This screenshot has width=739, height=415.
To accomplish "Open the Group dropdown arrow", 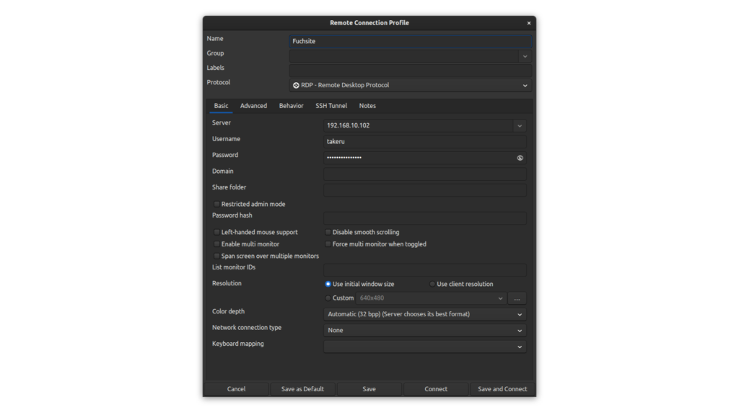I will [525, 56].
